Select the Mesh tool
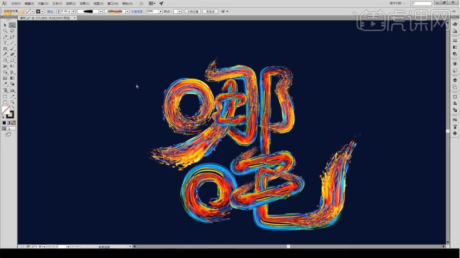460x258 pixels. tap(5, 78)
